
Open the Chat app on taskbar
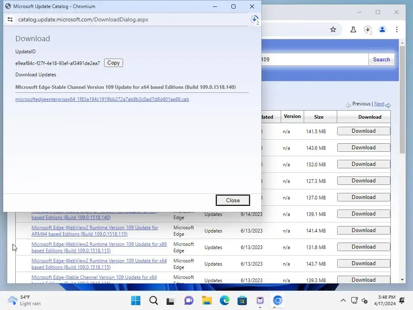point(189,300)
